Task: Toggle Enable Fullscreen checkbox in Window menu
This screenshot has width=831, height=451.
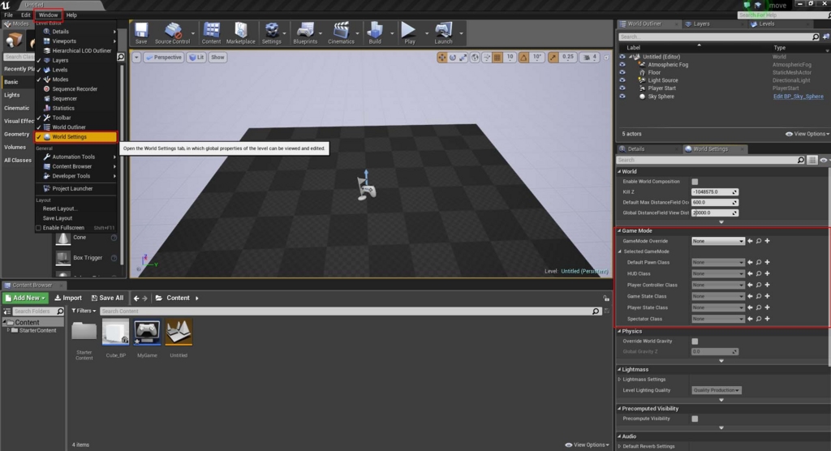Action: point(38,228)
